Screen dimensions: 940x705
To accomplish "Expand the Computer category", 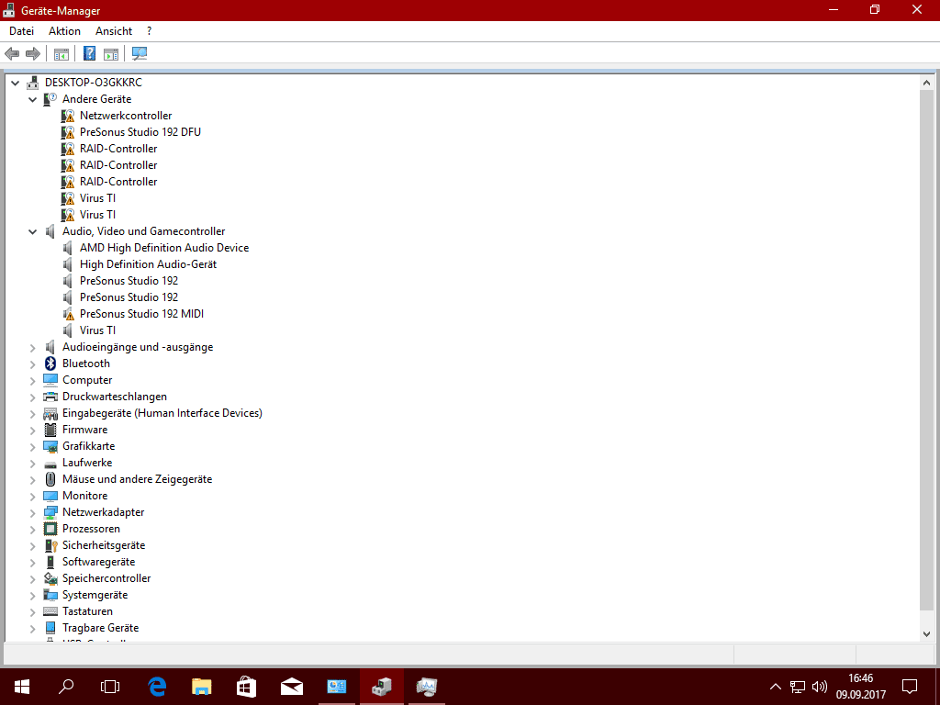I will 32,380.
